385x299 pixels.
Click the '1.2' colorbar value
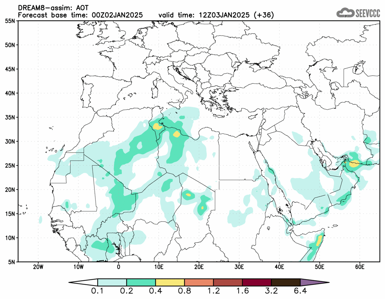point(213,291)
